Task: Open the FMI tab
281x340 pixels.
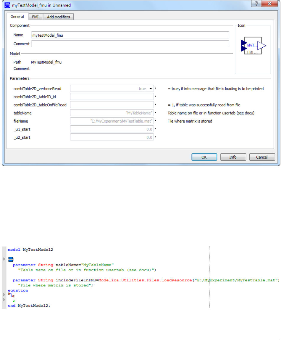Action: (x=35, y=17)
